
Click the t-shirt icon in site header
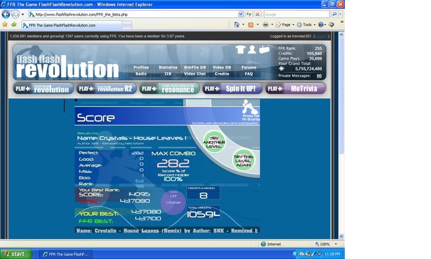pyautogui.click(x=240, y=50)
